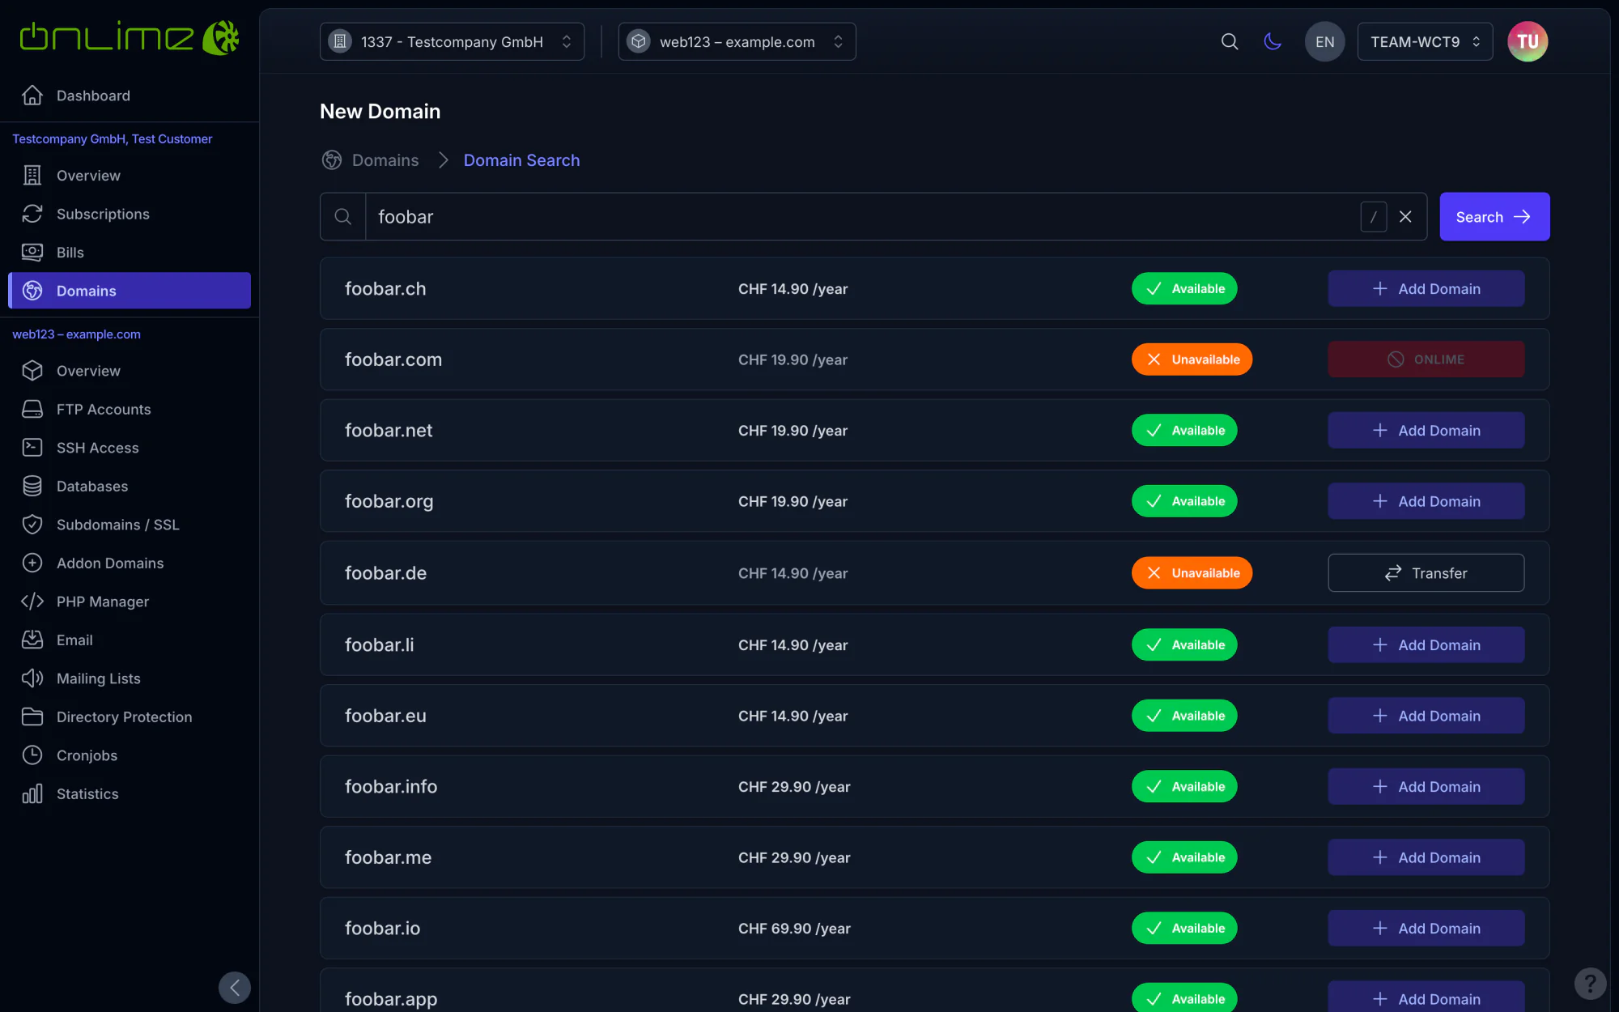
Task: Click the TU user avatar
Action: pyautogui.click(x=1528, y=41)
